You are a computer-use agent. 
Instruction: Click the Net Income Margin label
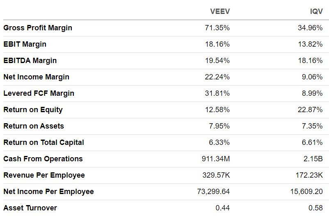(x=36, y=77)
